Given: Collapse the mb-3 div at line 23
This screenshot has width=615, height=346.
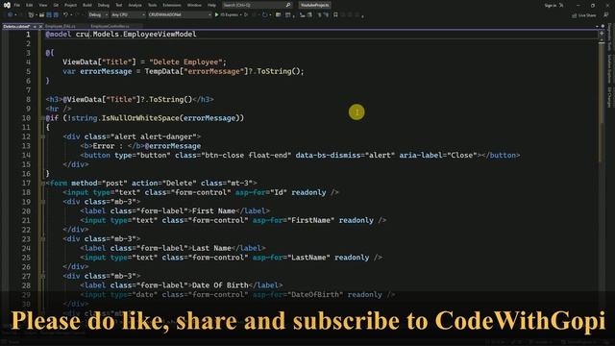Looking at the screenshot, I should (x=42, y=239).
